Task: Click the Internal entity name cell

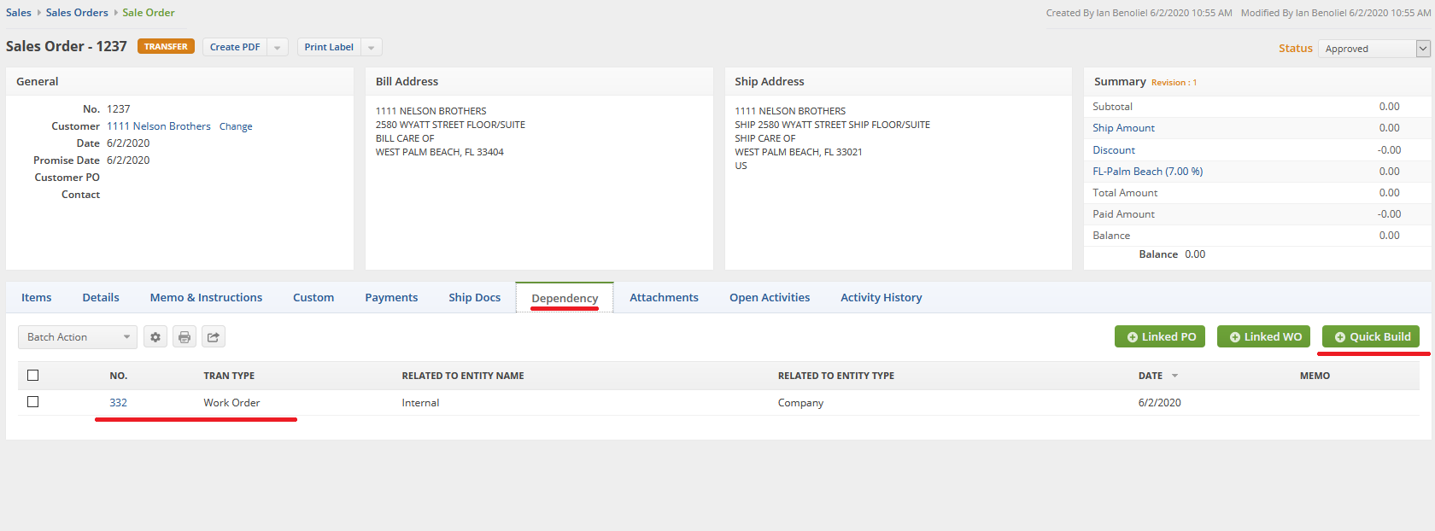Action: click(x=420, y=403)
